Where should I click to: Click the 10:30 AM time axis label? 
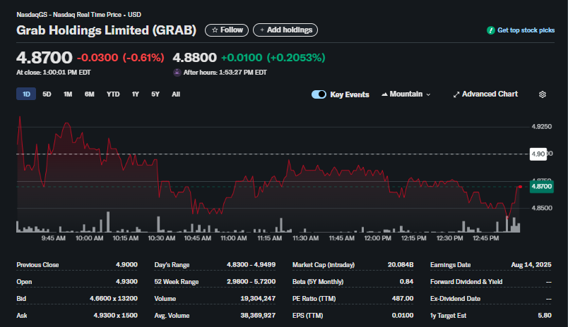162,238
